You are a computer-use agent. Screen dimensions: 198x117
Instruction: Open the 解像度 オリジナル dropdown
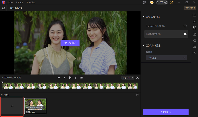tap(166, 58)
